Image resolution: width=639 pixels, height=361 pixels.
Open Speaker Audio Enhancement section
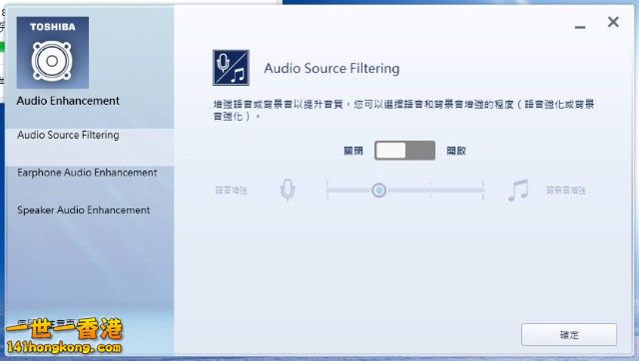[x=84, y=210]
